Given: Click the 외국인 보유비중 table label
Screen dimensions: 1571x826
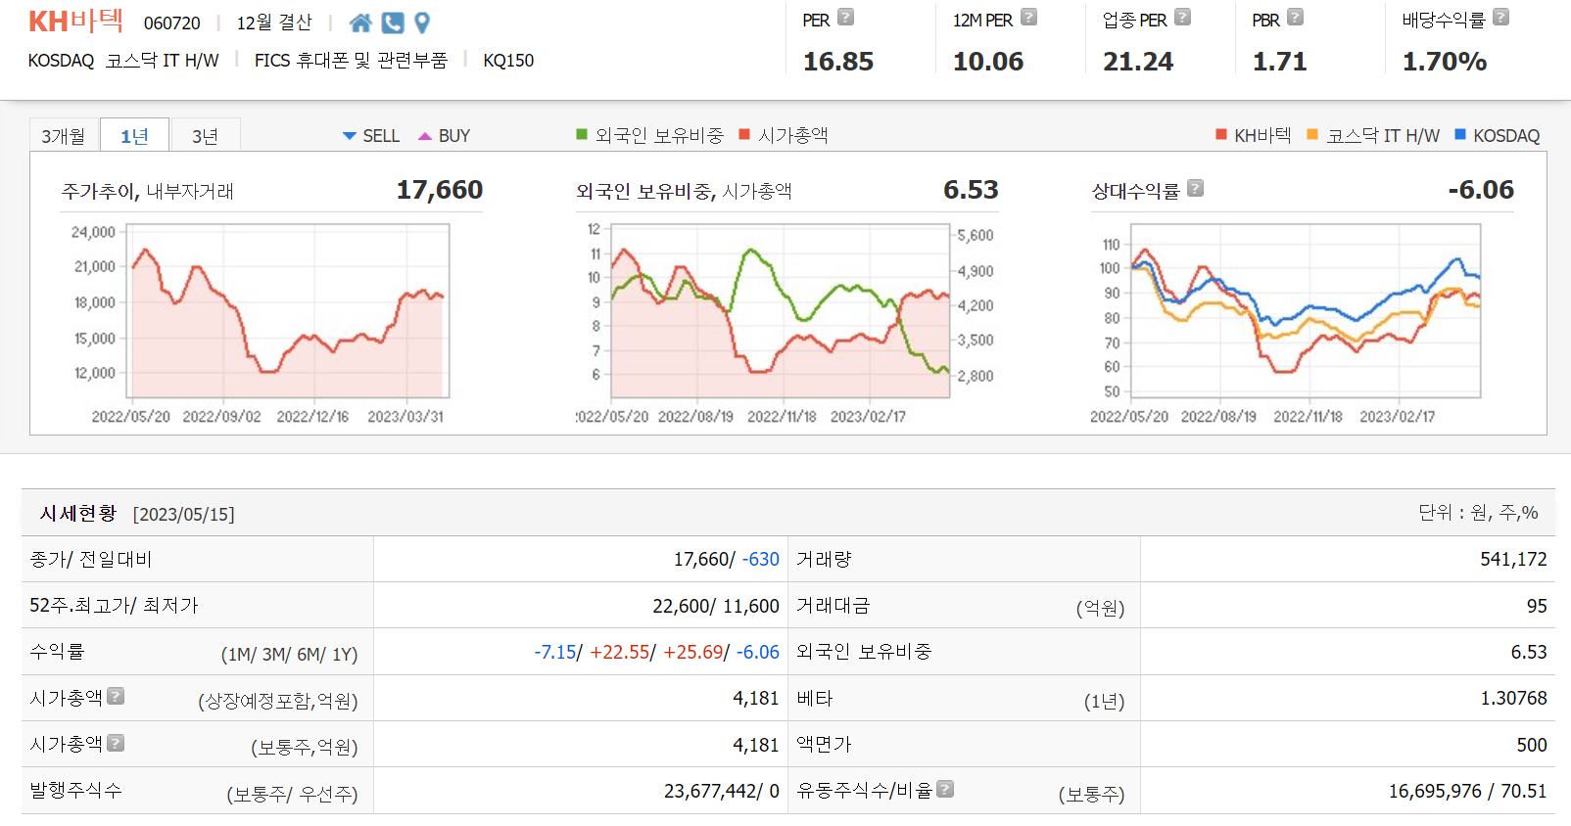Looking at the screenshot, I should [864, 652].
